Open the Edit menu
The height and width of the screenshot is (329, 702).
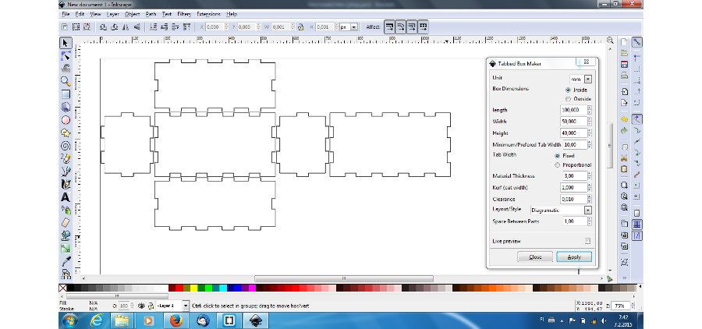click(80, 14)
